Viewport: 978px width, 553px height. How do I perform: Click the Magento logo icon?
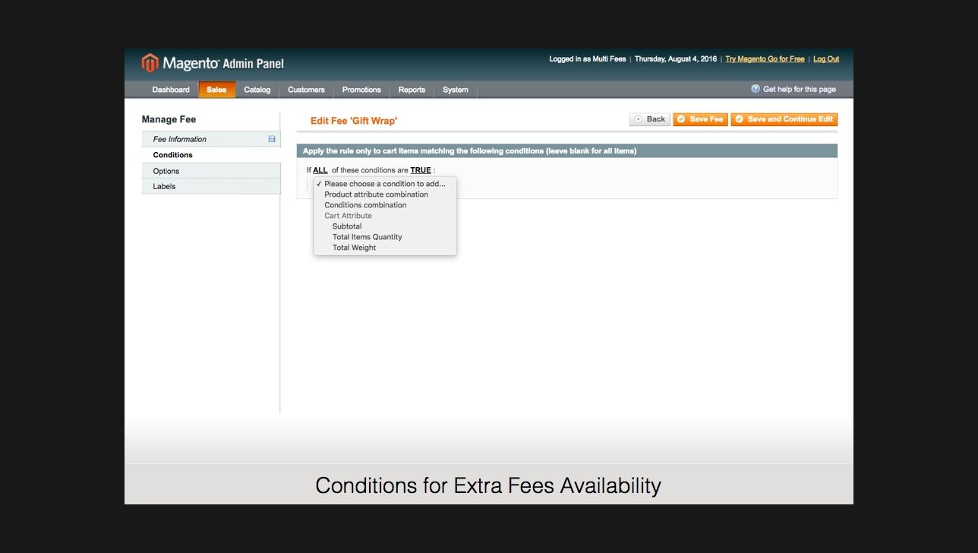(x=150, y=62)
